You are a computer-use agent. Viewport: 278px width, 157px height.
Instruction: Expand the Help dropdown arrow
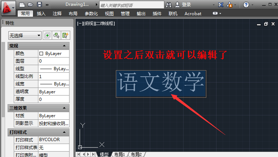[252, 5]
